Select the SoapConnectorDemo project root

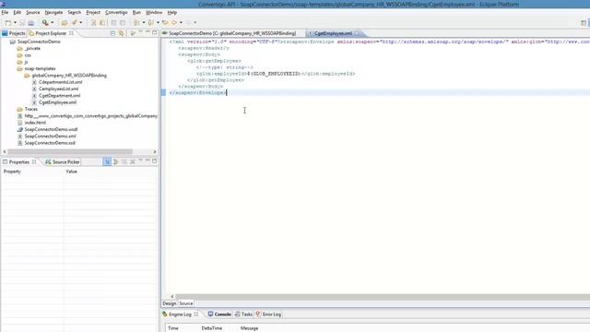(39, 41)
